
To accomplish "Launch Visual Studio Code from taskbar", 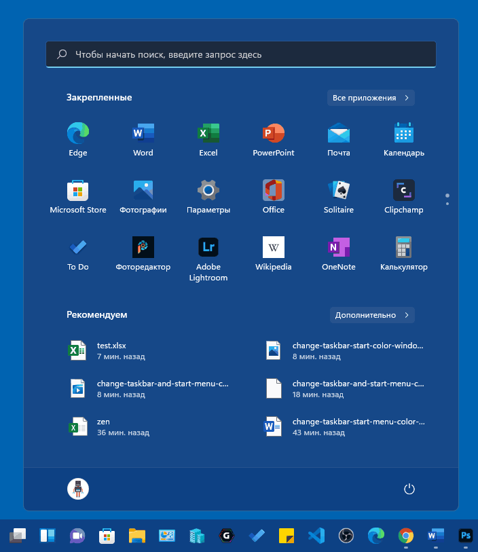I will point(316,536).
